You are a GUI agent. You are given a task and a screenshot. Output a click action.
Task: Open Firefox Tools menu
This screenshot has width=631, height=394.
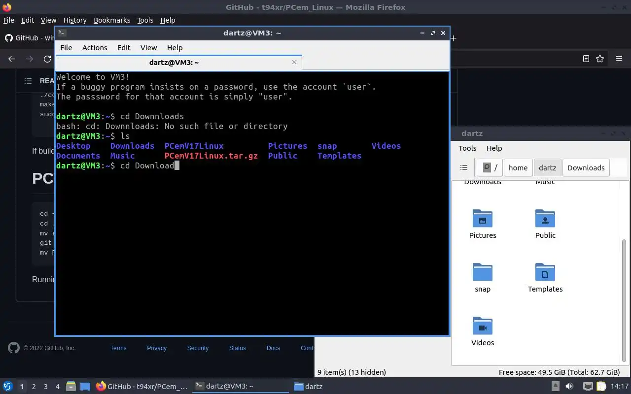[x=145, y=20]
